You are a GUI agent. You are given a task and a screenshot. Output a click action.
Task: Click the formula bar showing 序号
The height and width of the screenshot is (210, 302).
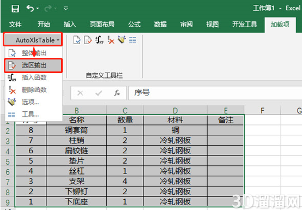tap(215, 93)
